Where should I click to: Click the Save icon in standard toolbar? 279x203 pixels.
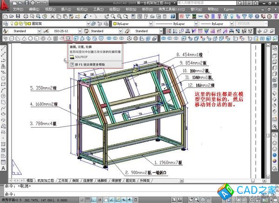click(x=17, y=16)
